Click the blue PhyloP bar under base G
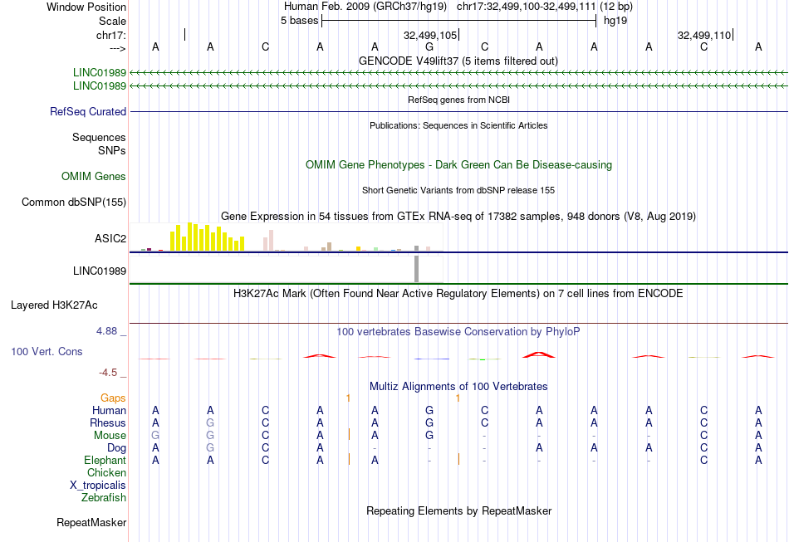Image resolution: width=789 pixels, height=542 pixels. tap(431, 359)
